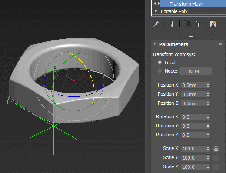Expand the Editable Poly modifier entry
Image resolution: width=226 pixels, height=173 pixels.
click(156, 11)
